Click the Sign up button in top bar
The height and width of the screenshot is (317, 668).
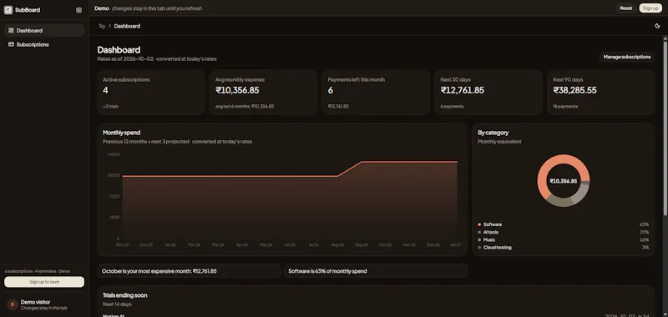click(650, 8)
